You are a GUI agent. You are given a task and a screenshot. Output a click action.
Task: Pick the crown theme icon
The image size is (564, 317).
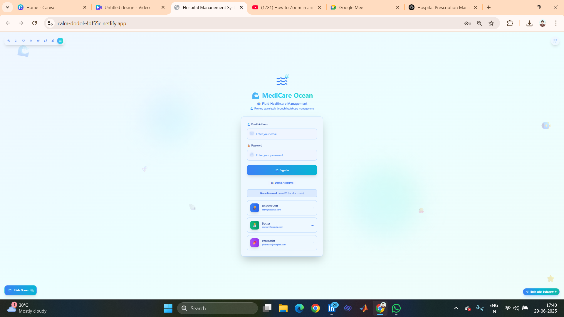click(38, 41)
